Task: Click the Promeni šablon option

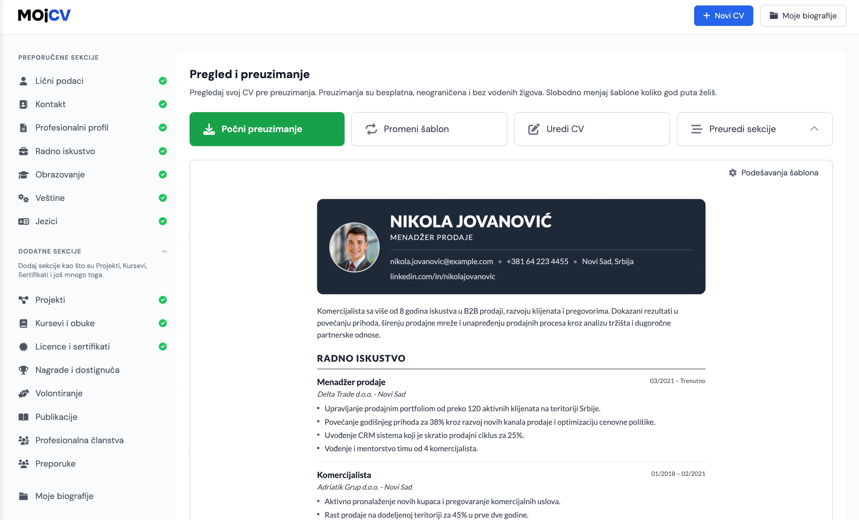Action: point(429,129)
